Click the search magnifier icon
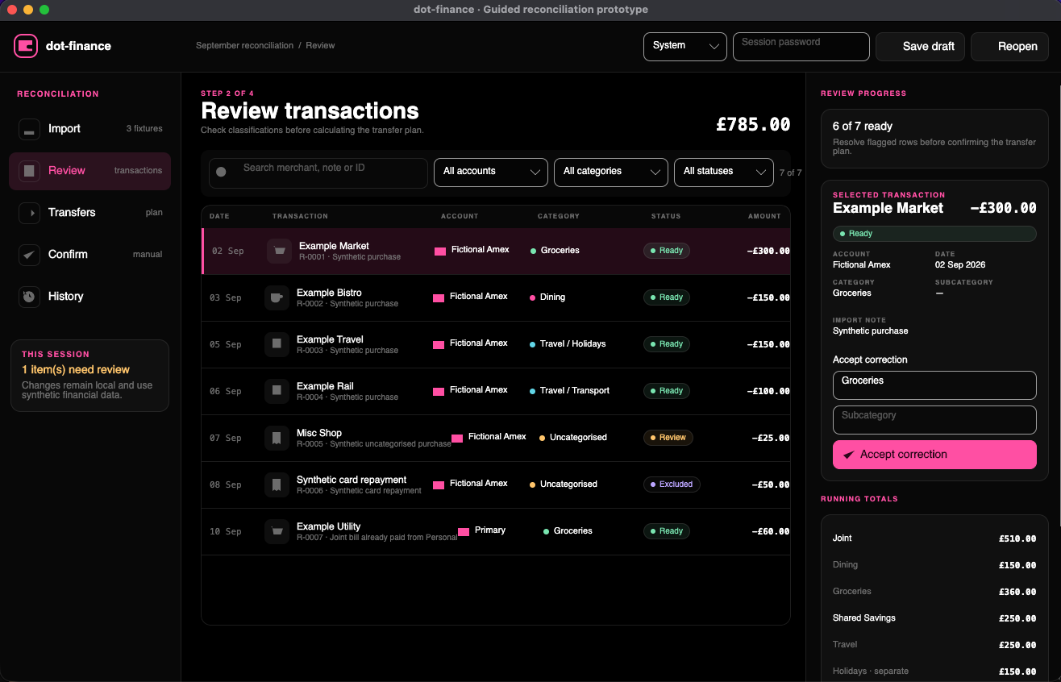This screenshot has width=1061, height=682. [222, 172]
